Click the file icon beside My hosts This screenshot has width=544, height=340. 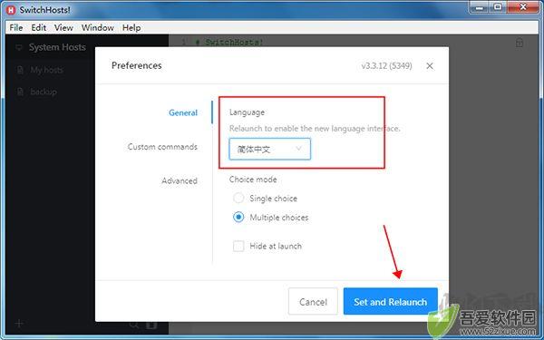pos(20,70)
